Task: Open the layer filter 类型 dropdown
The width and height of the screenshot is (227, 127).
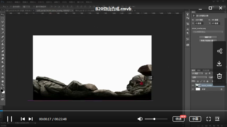Action: point(197,74)
